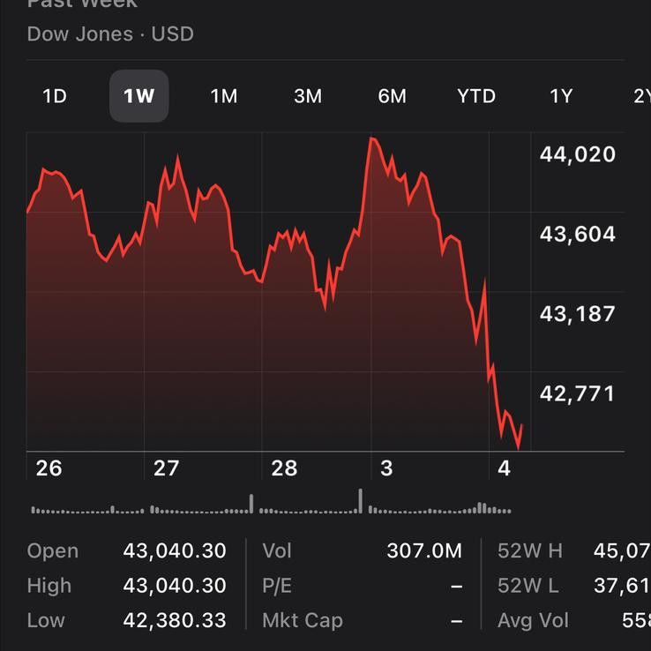Viewport: 651px width, 651px height.
Task: Tap the Mkt Cap stat label
Action: (x=302, y=620)
